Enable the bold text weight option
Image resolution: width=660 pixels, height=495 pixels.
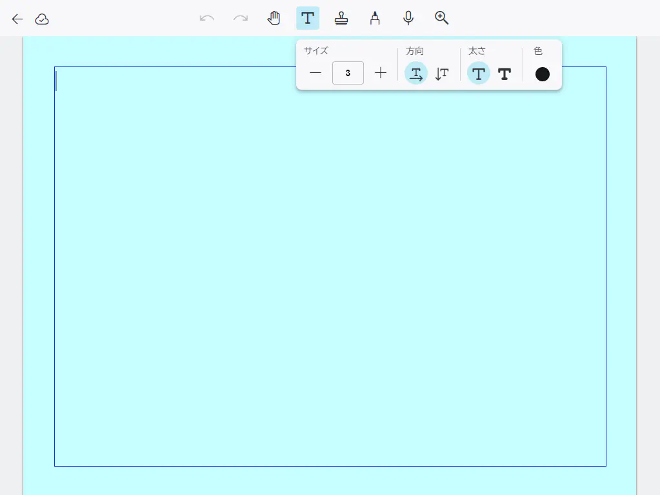tap(505, 74)
